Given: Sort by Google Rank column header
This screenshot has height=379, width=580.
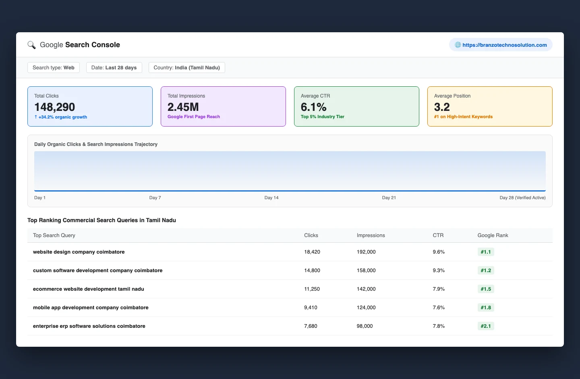Looking at the screenshot, I should [493, 235].
